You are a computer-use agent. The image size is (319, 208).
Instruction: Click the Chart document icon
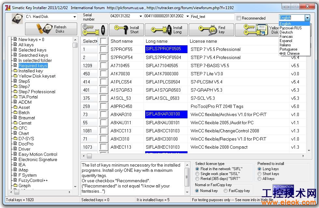tap(15, 133)
